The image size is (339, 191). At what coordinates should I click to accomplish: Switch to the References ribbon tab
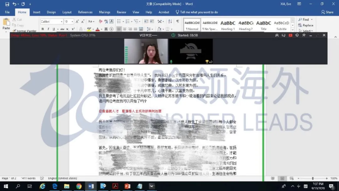[x=85, y=12]
